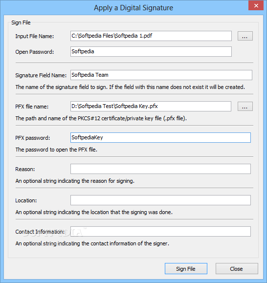Click the reason for signing hint text
Viewport: 267px width, 283px height.
pyautogui.click(x=75, y=181)
